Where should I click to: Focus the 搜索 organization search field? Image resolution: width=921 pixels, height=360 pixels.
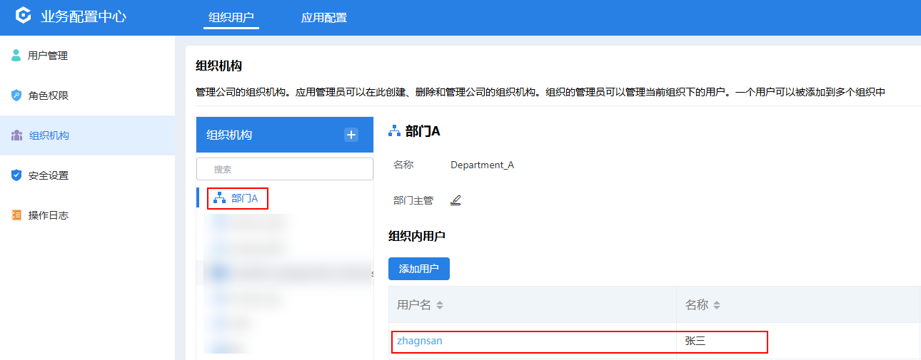tap(285, 169)
